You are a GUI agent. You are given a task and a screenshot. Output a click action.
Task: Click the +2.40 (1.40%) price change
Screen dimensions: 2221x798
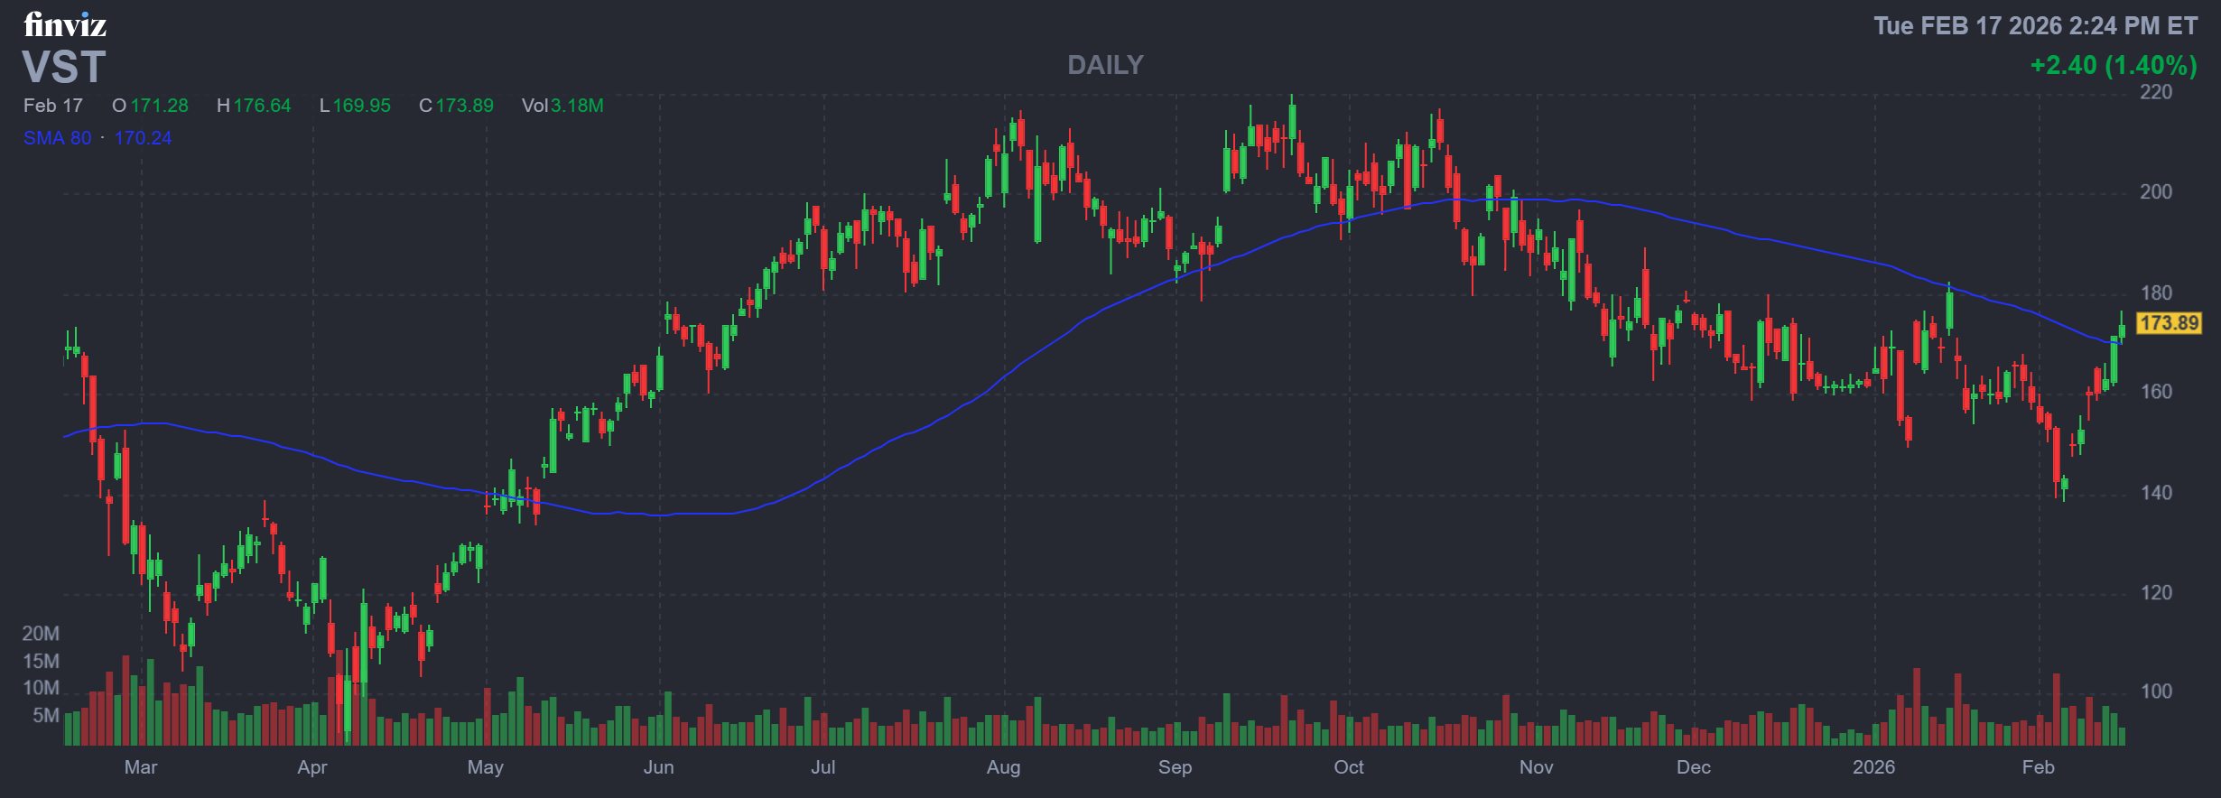2113,65
